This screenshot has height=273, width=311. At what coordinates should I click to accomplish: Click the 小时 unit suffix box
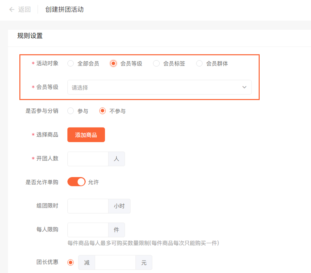(119, 206)
